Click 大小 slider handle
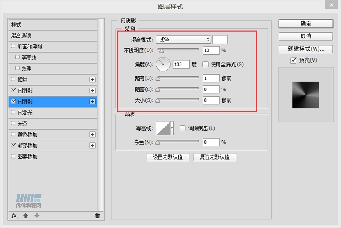This screenshot has height=228, width=341. click(x=158, y=100)
